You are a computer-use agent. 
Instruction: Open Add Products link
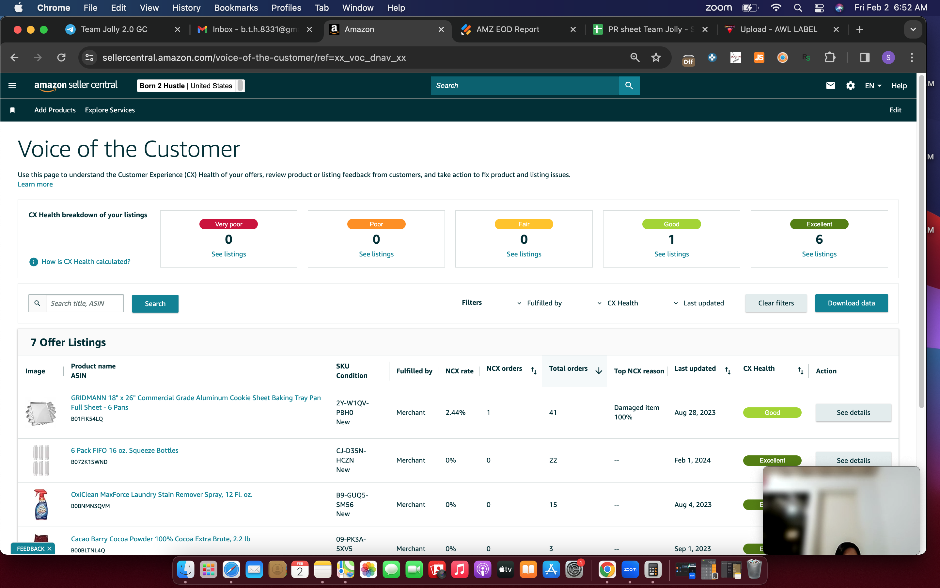55,110
